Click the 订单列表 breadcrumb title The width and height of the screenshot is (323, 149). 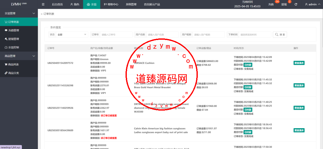[49, 14]
